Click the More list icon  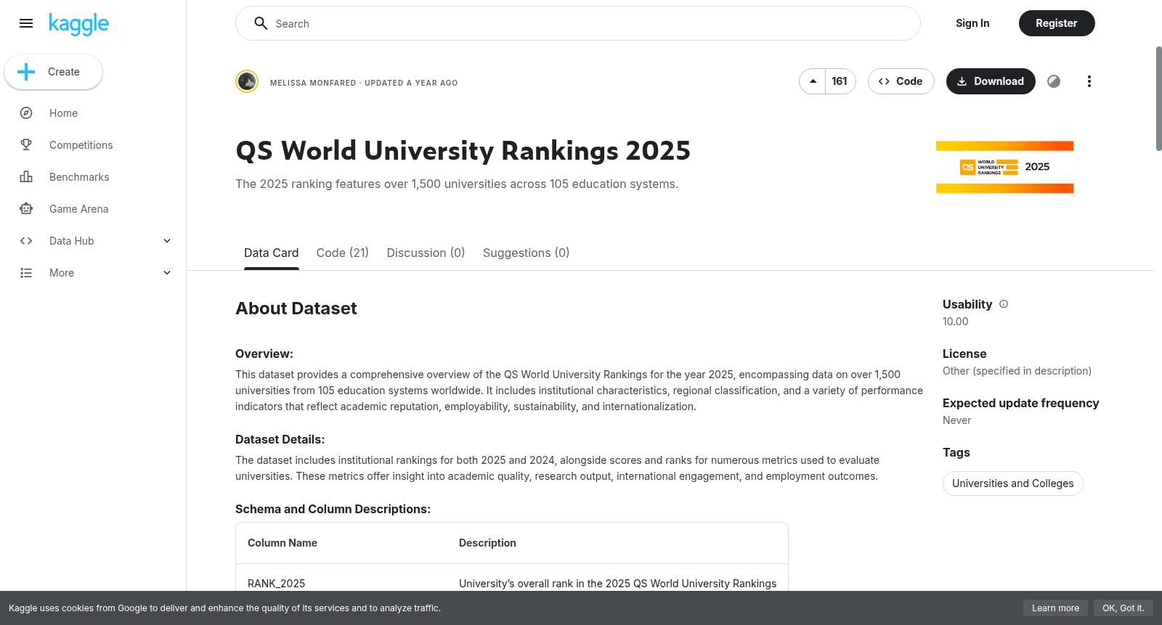(x=26, y=273)
